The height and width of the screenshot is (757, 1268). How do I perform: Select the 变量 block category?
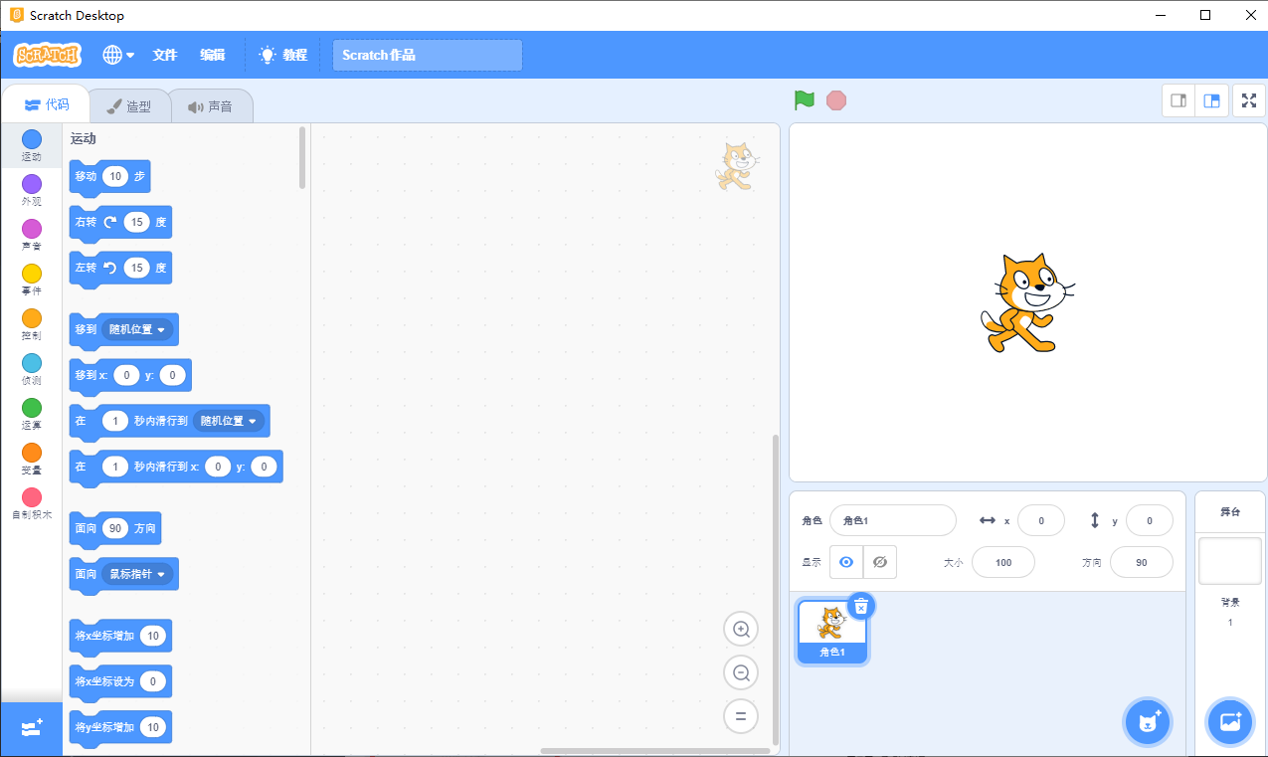[32, 459]
